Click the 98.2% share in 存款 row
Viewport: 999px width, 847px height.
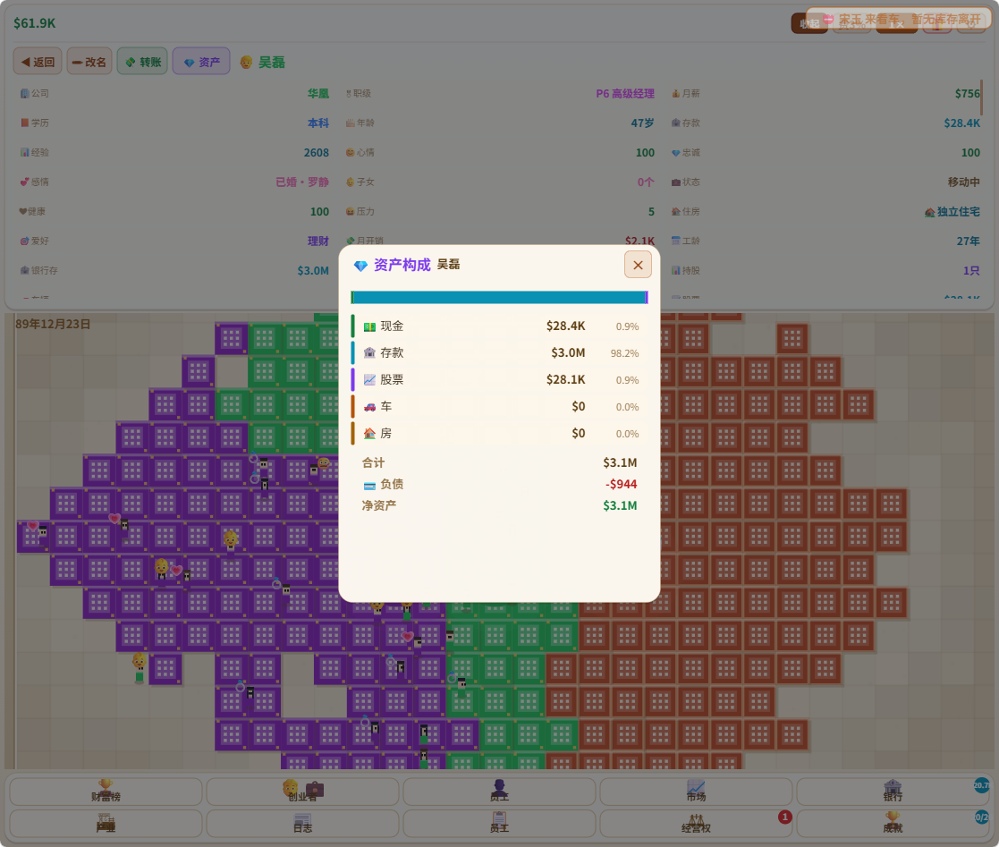624,353
